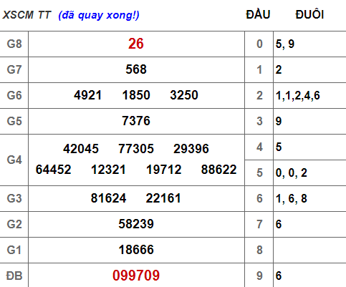Click the G4 number 64452
This screenshot has width=346, height=287.
pos(53,170)
